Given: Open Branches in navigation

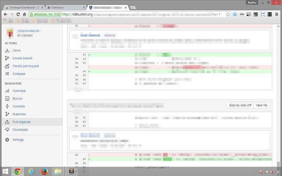Looking at the screenshot, I should coord(19,114).
